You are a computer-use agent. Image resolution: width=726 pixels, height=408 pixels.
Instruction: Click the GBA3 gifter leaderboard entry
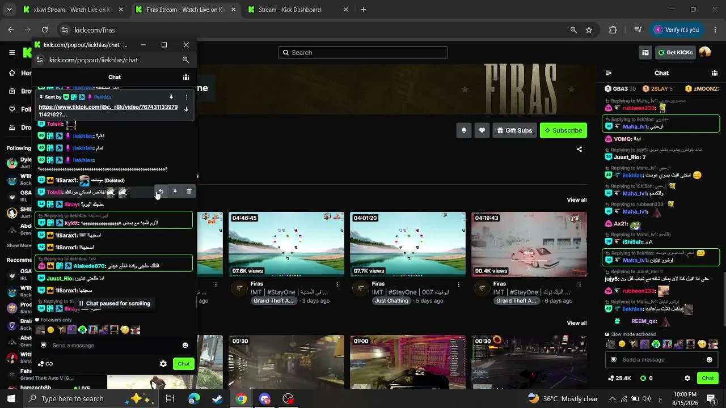tap(620, 89)
